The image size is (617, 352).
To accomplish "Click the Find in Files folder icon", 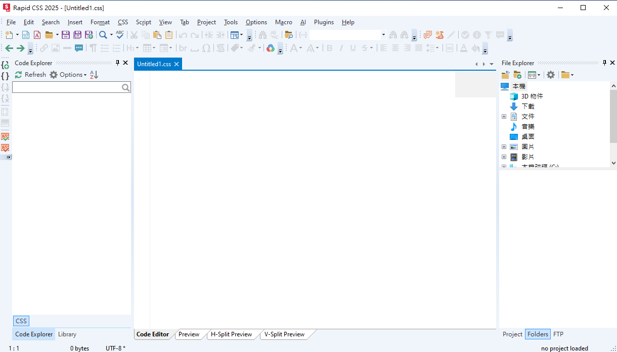I will click(289, 35).
